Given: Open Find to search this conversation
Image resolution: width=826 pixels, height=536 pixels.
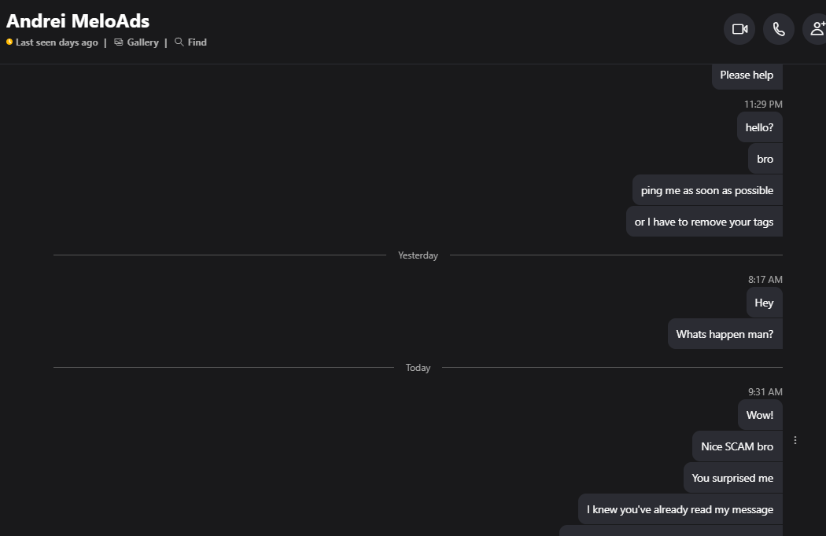Looking at the screenshot, I should 190,42.
